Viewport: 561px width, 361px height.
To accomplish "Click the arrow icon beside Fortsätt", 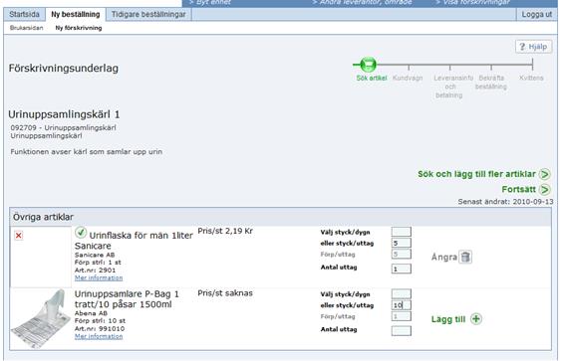I will pos(544,189).
